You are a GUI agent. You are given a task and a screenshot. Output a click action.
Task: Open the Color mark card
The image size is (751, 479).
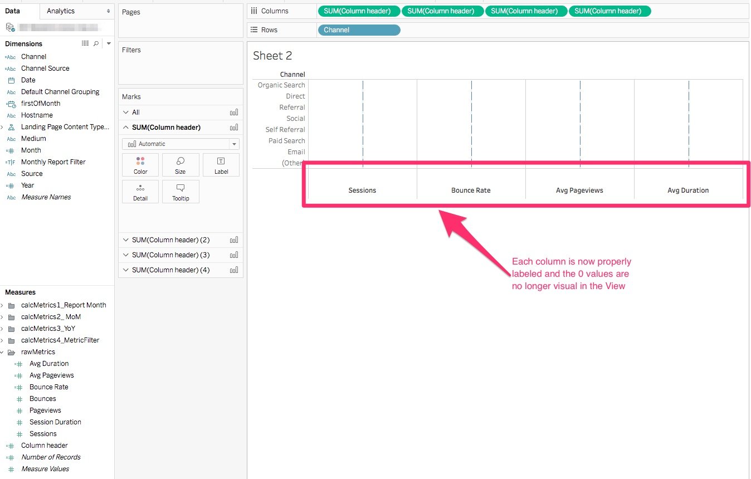tap(140, 164)
